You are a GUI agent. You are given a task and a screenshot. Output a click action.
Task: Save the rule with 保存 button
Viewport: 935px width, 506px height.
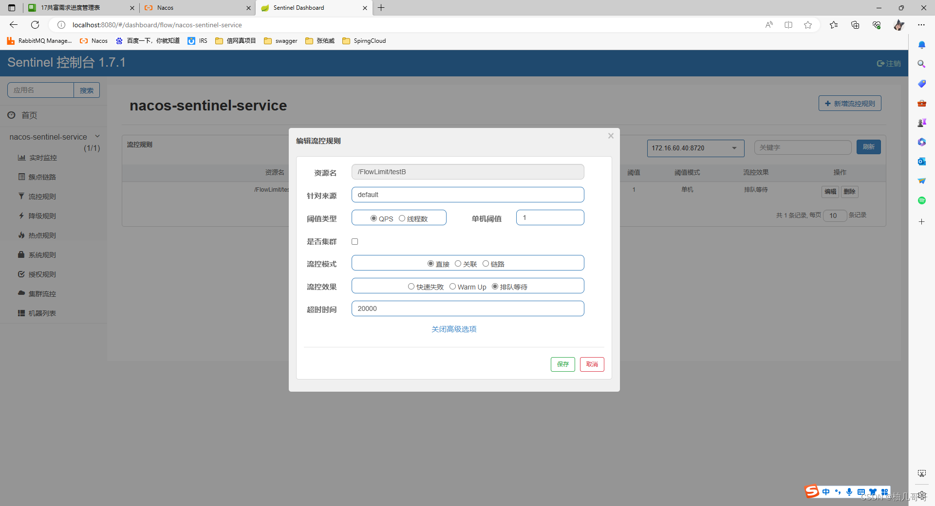(563, 364)
